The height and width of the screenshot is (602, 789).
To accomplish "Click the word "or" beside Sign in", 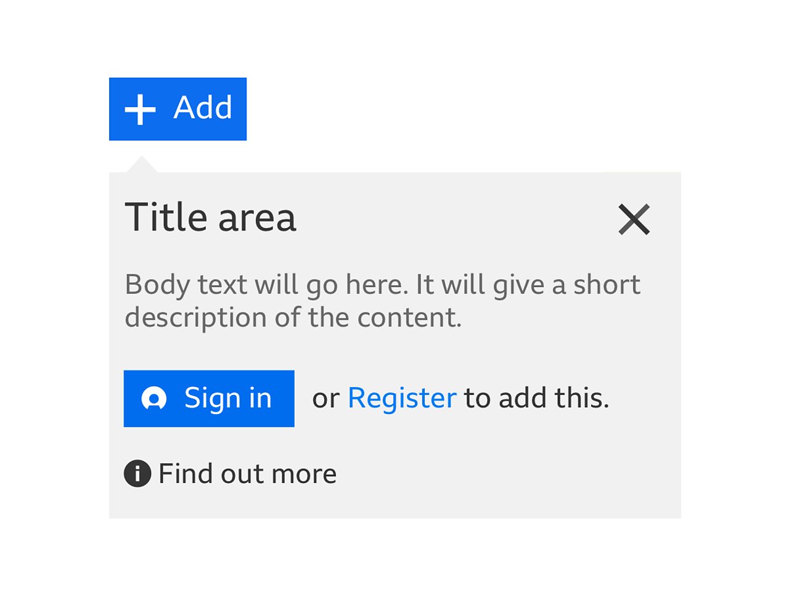I will click(x=325, y=399).
